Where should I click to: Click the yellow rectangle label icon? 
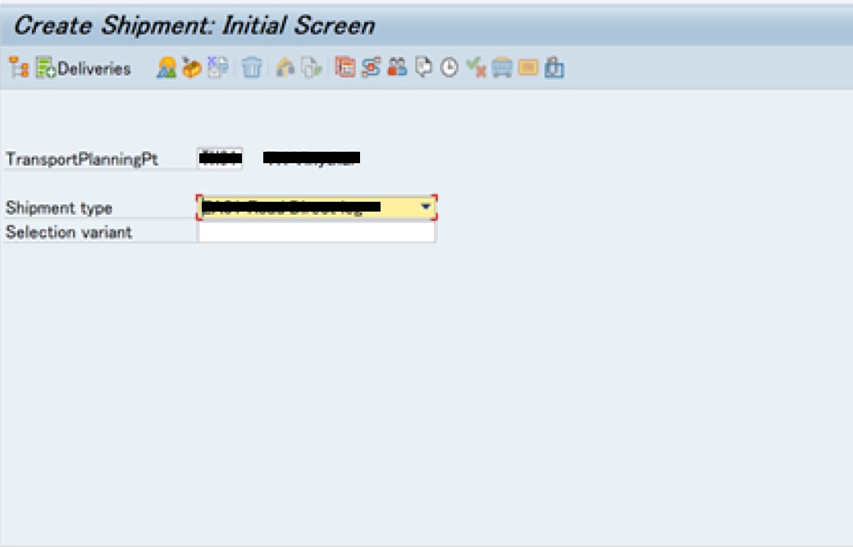tap(527, 67)
